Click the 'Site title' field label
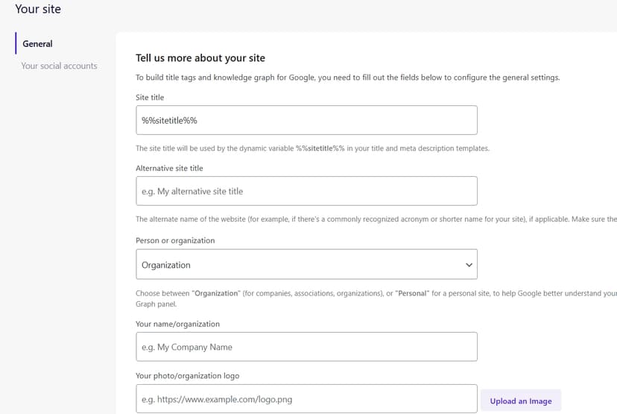This screenshot has width=617, height=414. coord(150,97)
